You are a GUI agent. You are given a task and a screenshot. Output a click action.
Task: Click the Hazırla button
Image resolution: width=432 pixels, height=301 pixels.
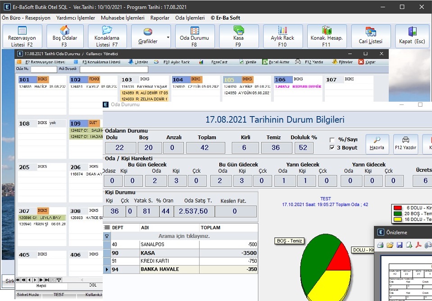pos(377,144)
